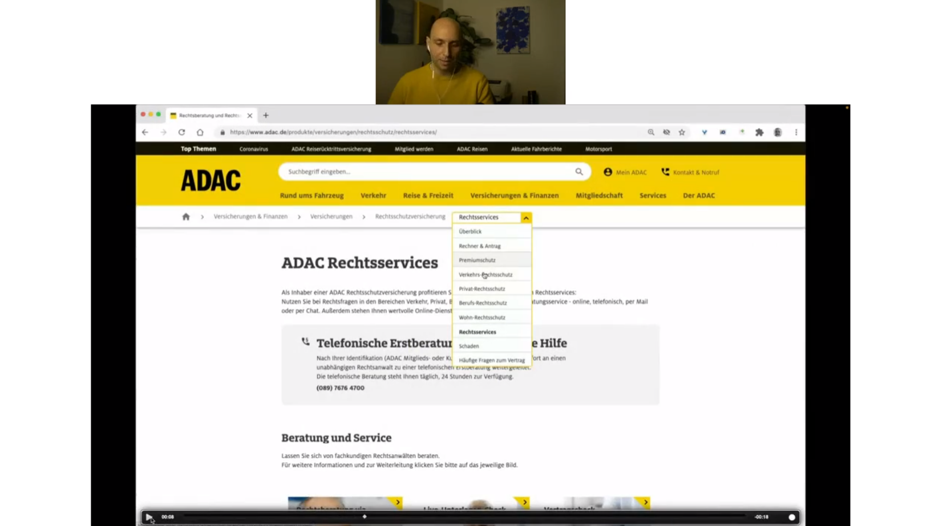Open Chrome's three-dot menu
The width and height of the screenshot is (943, 526).
tap(796, 132)
